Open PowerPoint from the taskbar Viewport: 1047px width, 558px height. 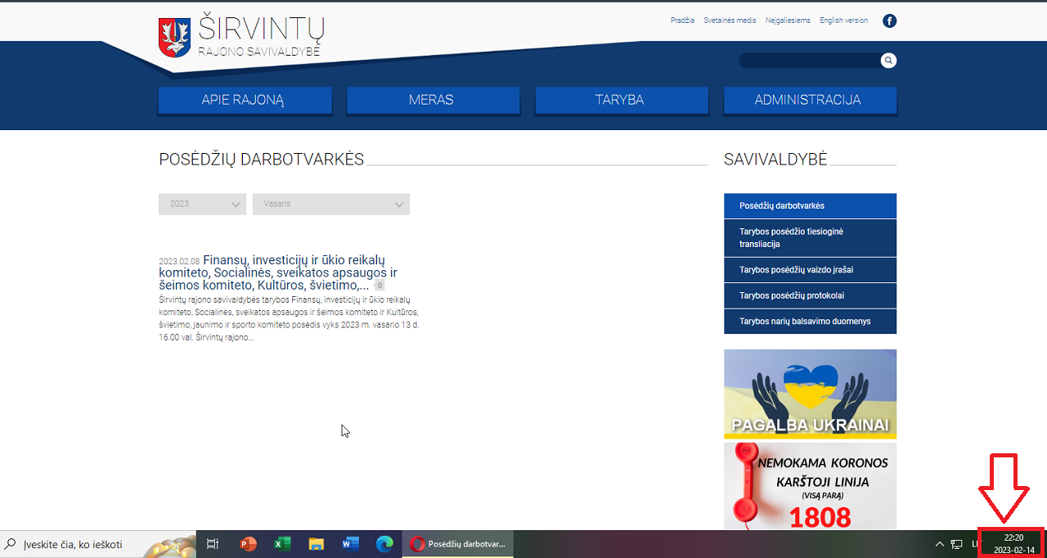(248, 544)
